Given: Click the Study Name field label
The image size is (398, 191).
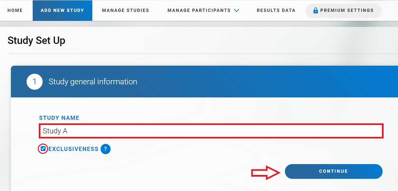Looking at the screenshot, I should coord(59,118).
